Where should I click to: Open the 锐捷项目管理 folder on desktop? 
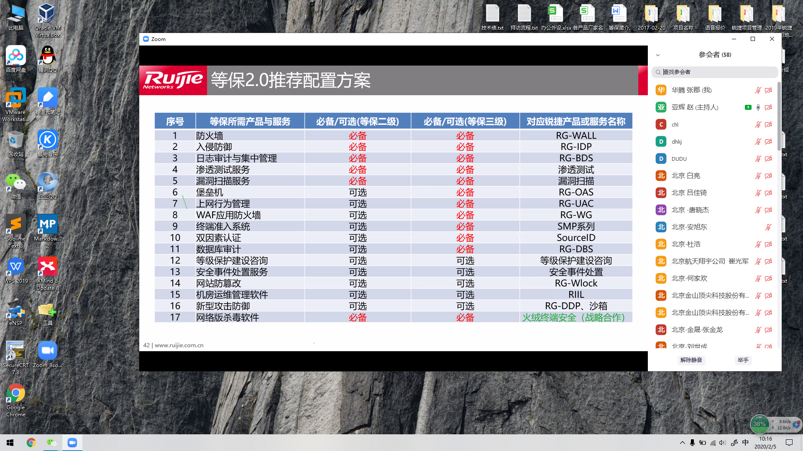point(747,18)
